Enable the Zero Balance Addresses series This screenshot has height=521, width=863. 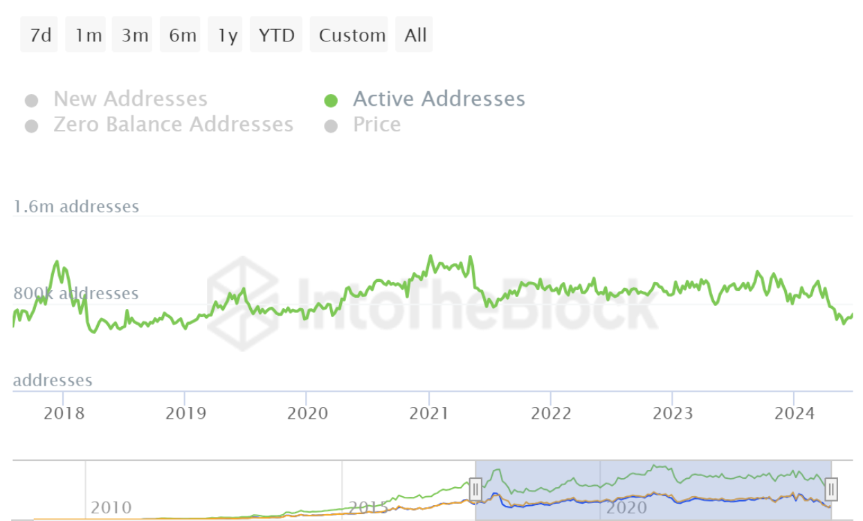pyautogui.click(x=173, y=124)
